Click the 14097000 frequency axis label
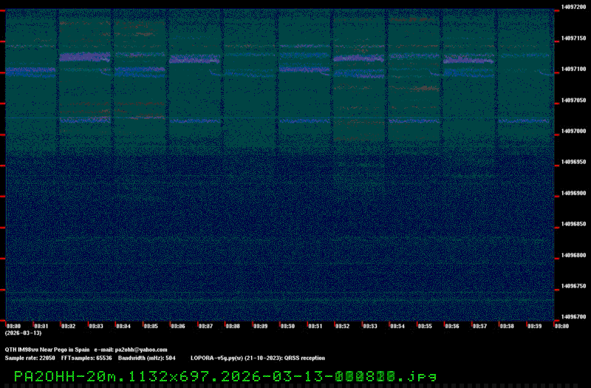This screenshot has width=591, height=388. (573, 131)
